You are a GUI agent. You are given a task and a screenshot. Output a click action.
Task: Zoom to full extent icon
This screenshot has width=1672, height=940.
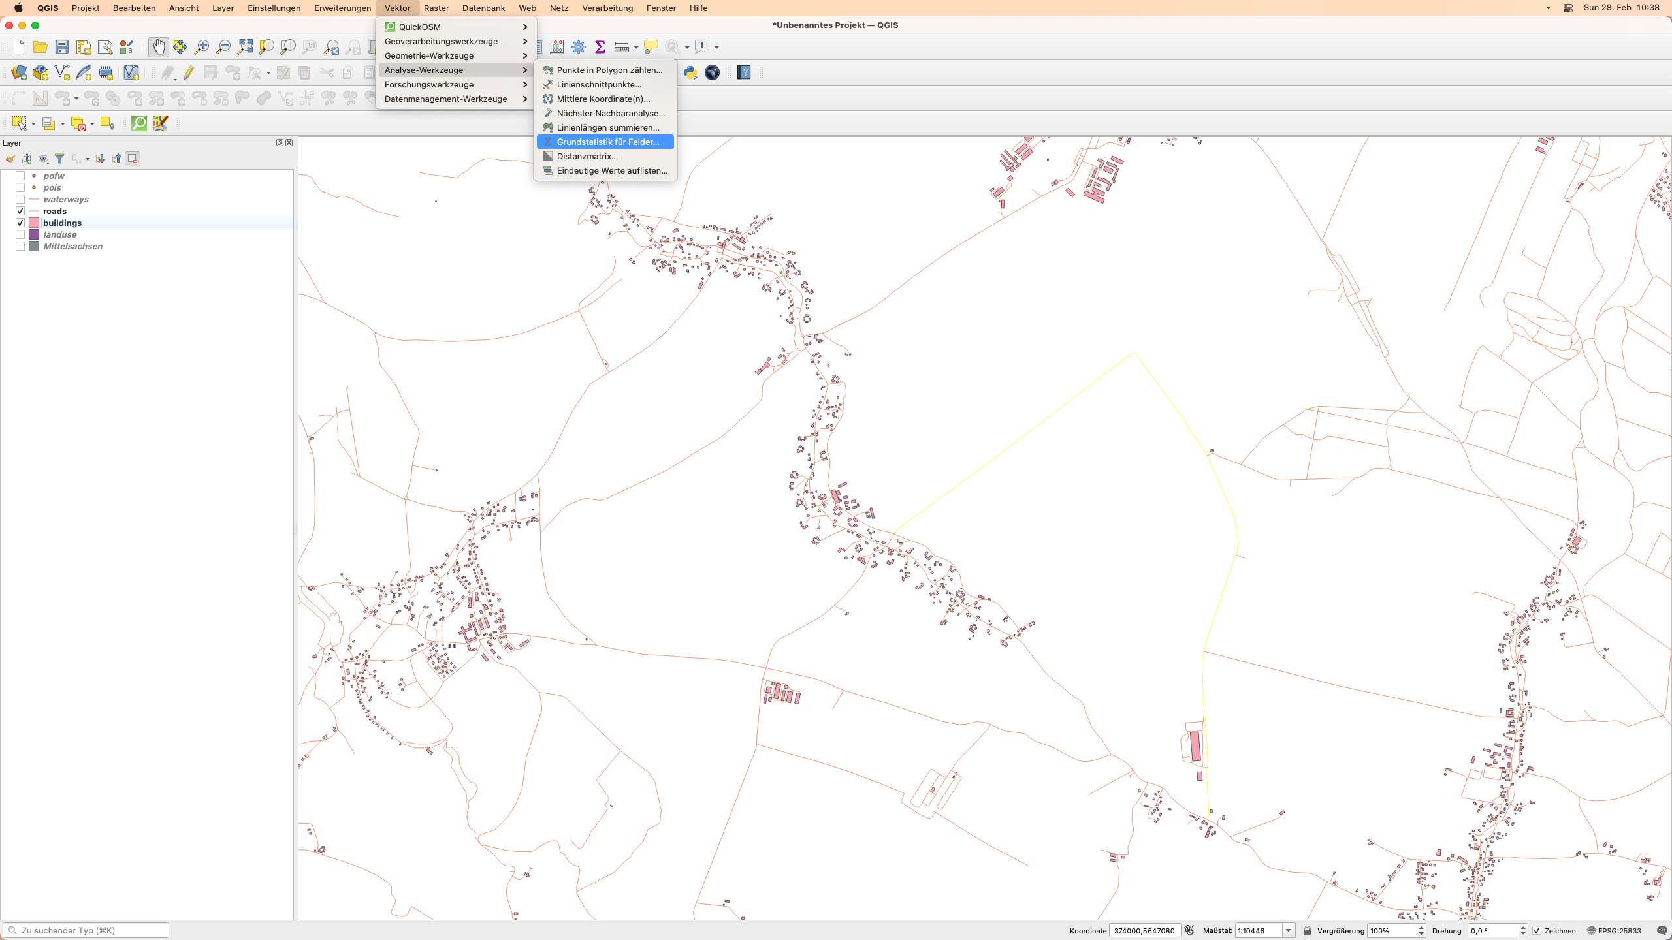245,47
